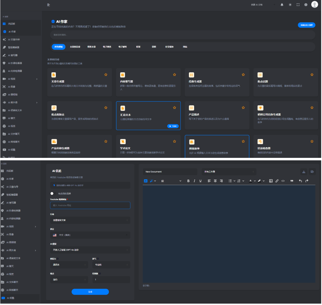Apply bold formatting in the editor

188,181
